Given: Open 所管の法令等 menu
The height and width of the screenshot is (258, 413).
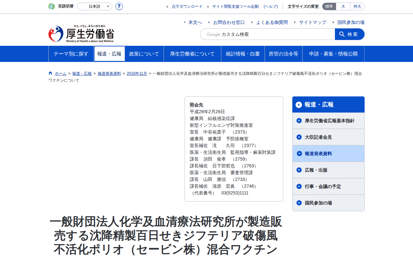Looking at the screenshot, I should coord(284,54).
